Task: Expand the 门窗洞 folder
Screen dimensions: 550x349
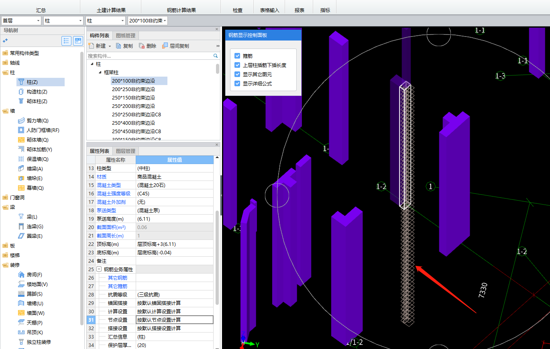Action: 5,197
